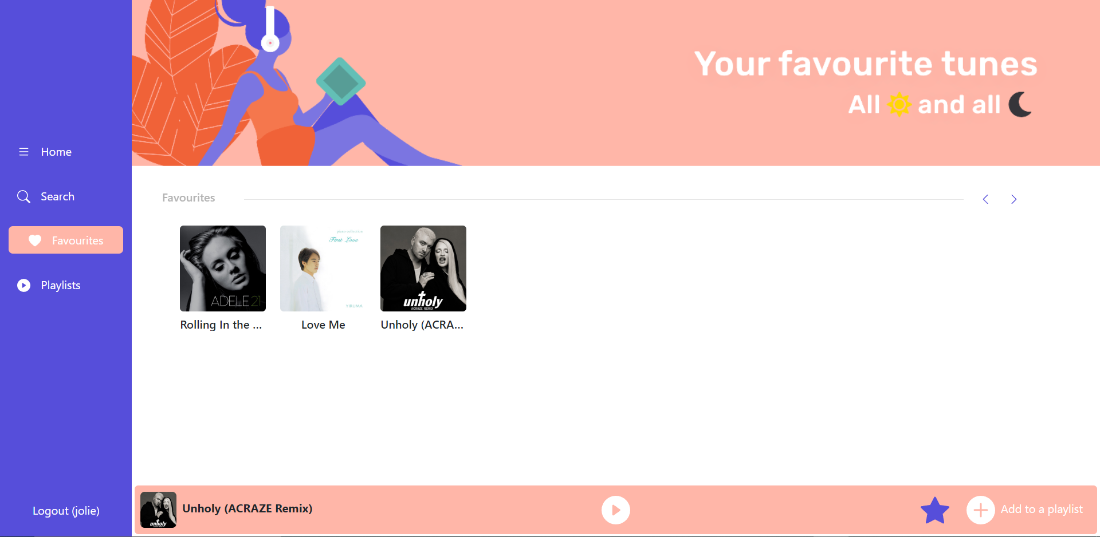Open the Playlists section
Viewport: 1100px width, 537px height.
point(61,285)
